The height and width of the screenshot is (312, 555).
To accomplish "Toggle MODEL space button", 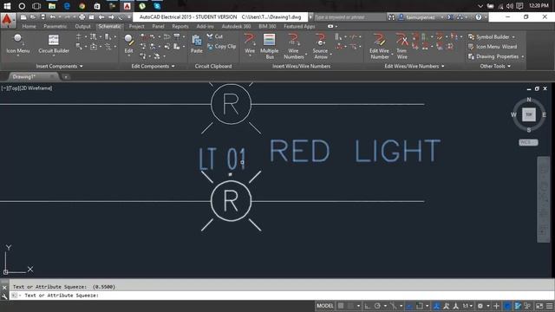I will [325, 306].
